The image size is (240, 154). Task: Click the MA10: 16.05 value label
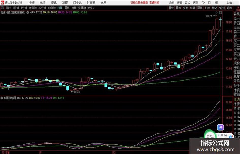click(x=50, y=12)
